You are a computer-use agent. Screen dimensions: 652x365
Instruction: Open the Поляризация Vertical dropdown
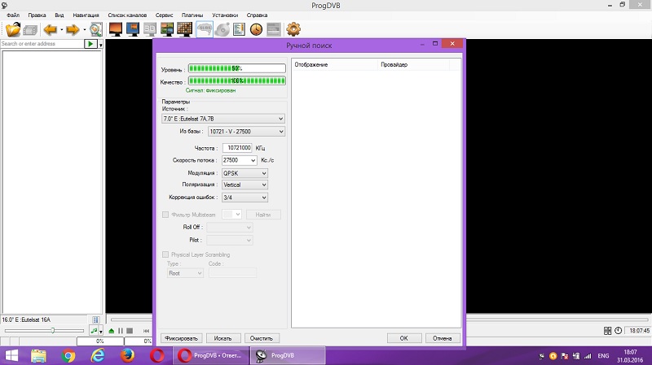(244, 185)
